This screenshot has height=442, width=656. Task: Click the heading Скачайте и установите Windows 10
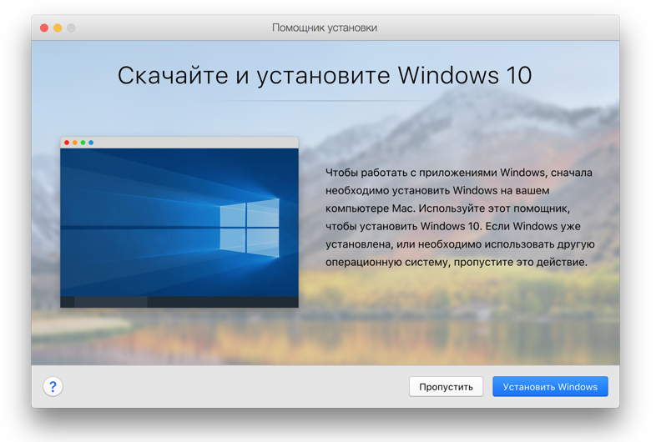[x=325, y=75]
